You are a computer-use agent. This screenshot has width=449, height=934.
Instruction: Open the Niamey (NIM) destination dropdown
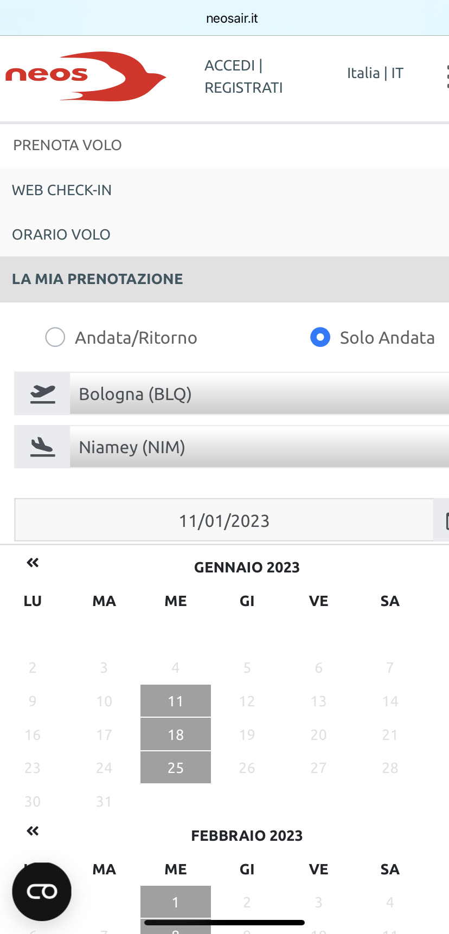pyautogui.click(x=259, y=447)
